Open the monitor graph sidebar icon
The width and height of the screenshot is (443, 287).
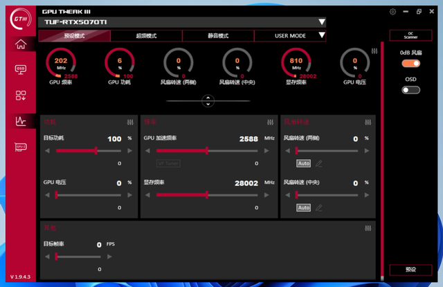(21, 121)
